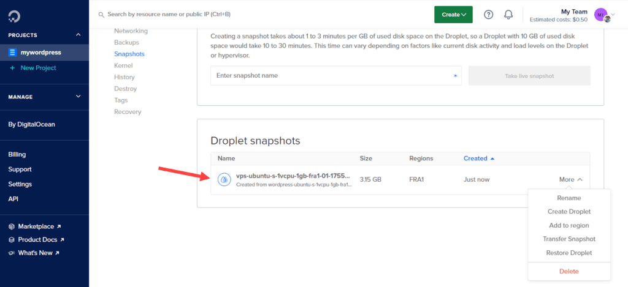Collapse the Projects section chevron
Image resolution: width=628 pixels, height=287 pixels.
coord(78,35)
